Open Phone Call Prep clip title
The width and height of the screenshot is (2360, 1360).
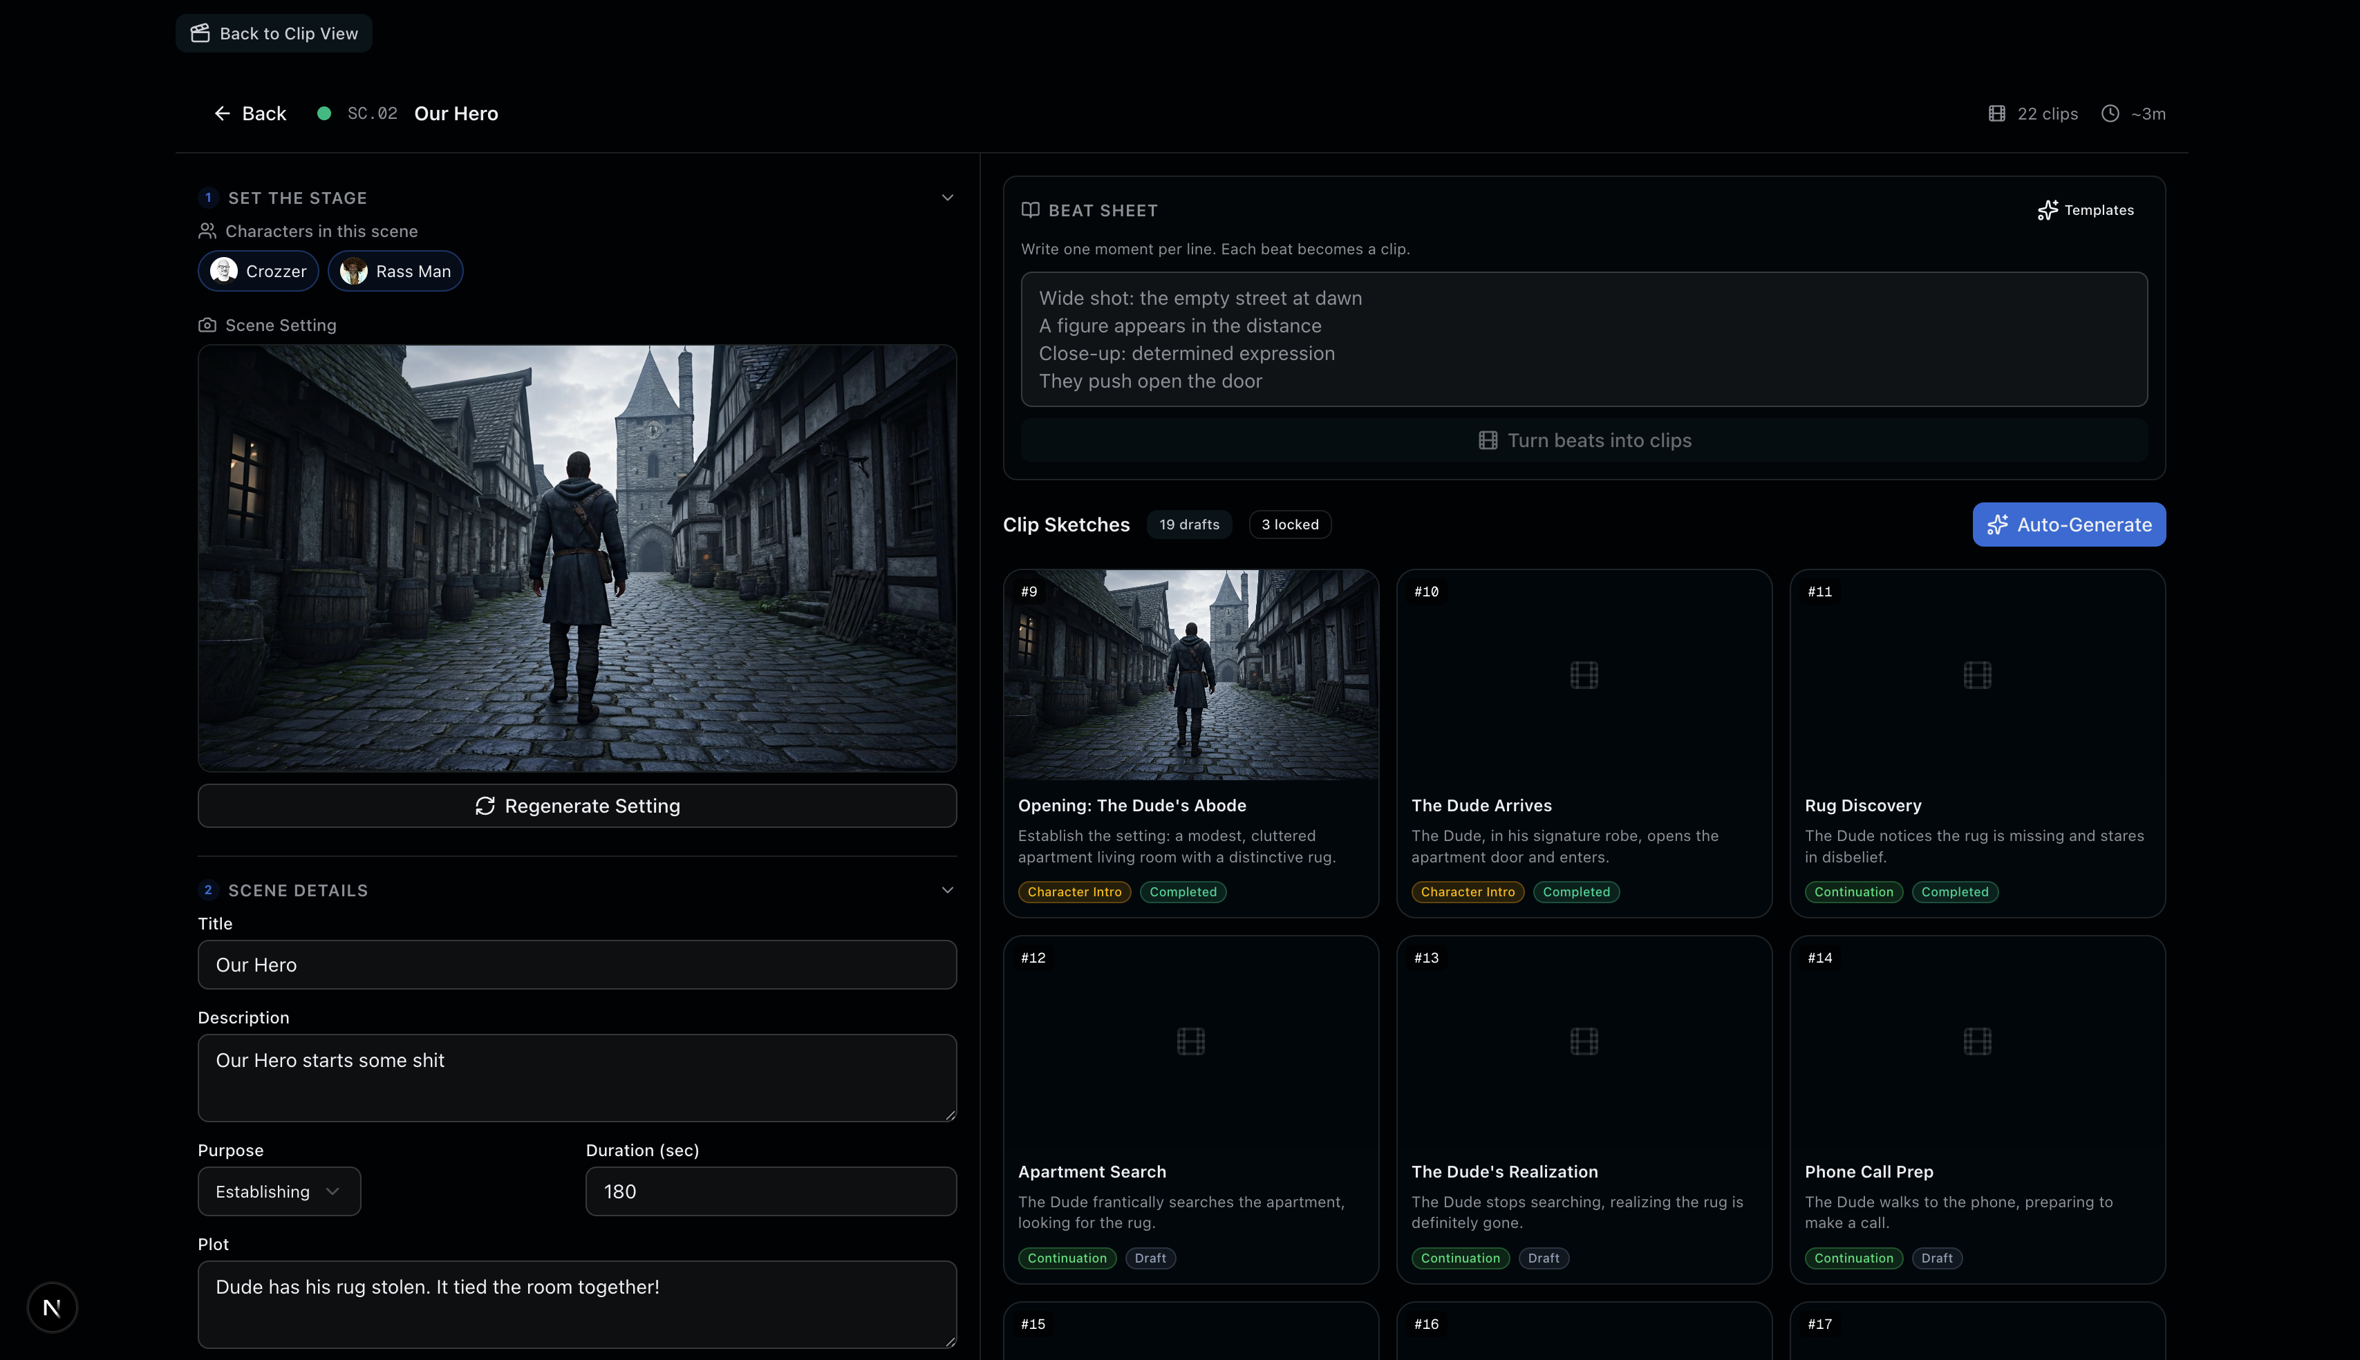click(x=1869, y=1171)
